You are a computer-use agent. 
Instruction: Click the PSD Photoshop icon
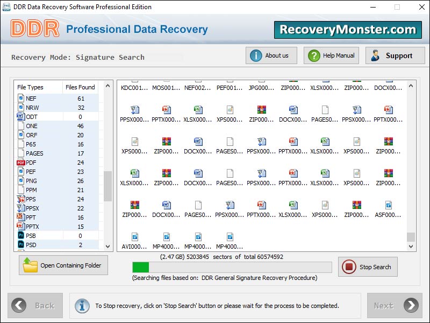click(21, 244)
